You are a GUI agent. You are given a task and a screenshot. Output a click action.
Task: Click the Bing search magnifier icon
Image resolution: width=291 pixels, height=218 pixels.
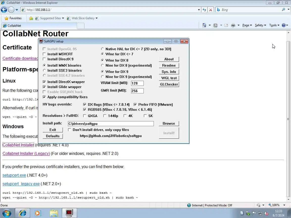coord(283,10)
